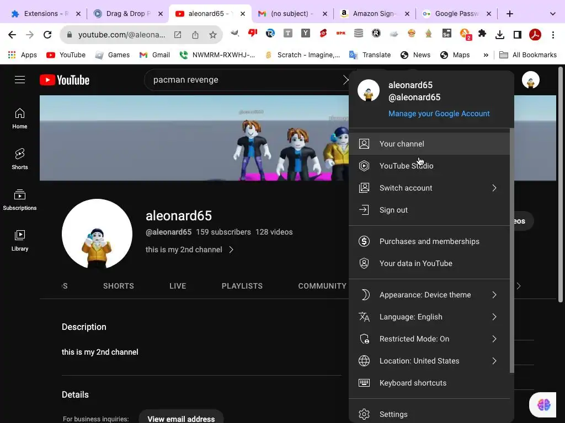This screenshot has height=423, width=565.
Task: Expand Location: United States options
Action: (x=429, y=361)
